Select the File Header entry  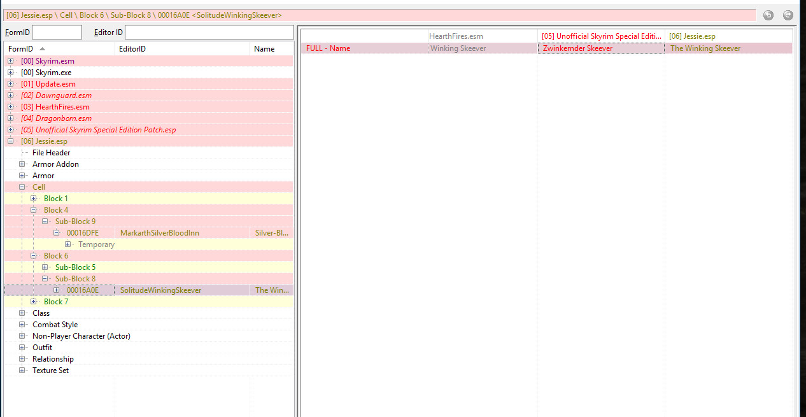(x=51, y=153)
